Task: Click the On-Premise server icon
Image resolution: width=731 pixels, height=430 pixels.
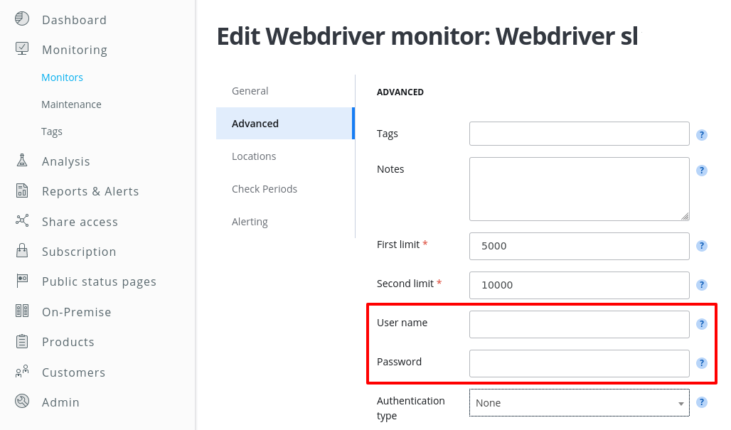Action: pyautogui.click(x=22, y=311)
